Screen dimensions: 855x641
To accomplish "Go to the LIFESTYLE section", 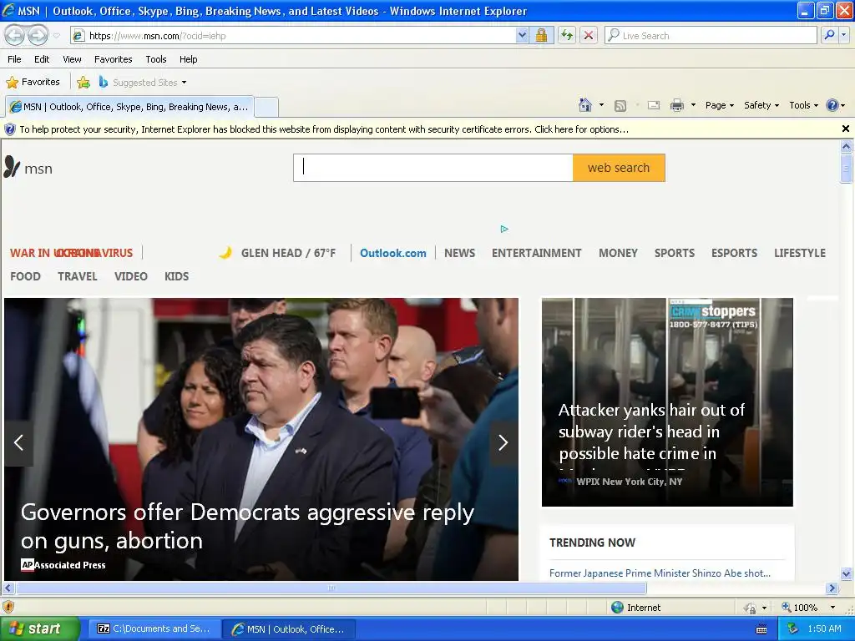I will coord(800,253).
